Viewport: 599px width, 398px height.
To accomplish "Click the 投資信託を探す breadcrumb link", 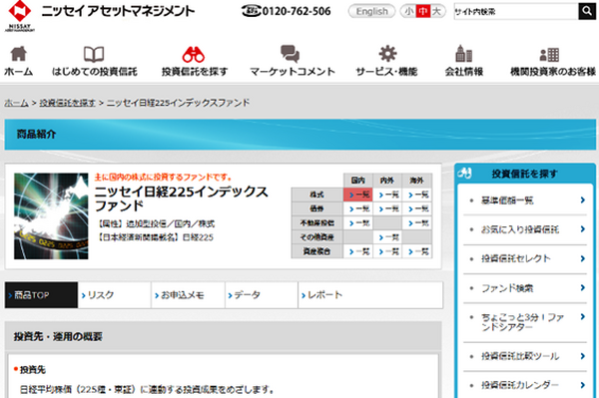I will tap(67, 103).
